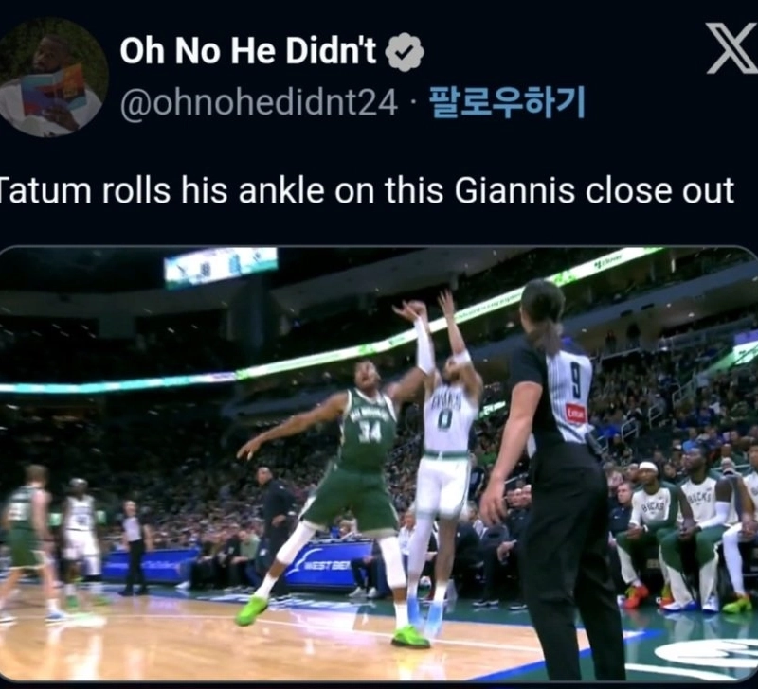This screenshot has width=758, height=689.
Task: Select the word Tatum in the tweet
Action: tap(45, 190)
